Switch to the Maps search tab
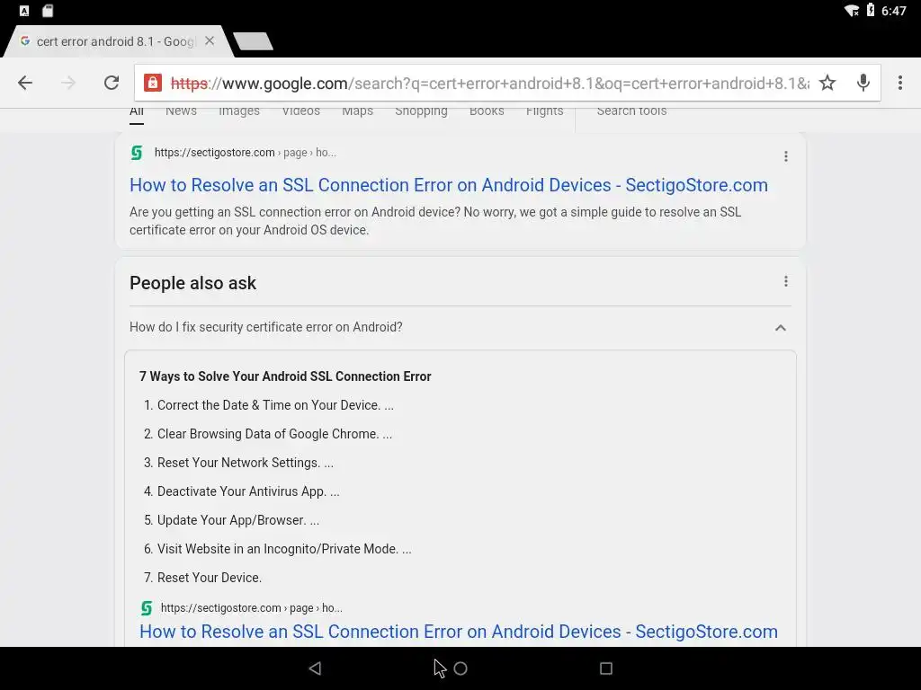The image size is (921, 690). [358, 111]
